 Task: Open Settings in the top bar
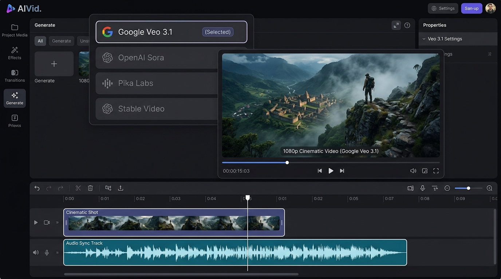coord(443,8)
